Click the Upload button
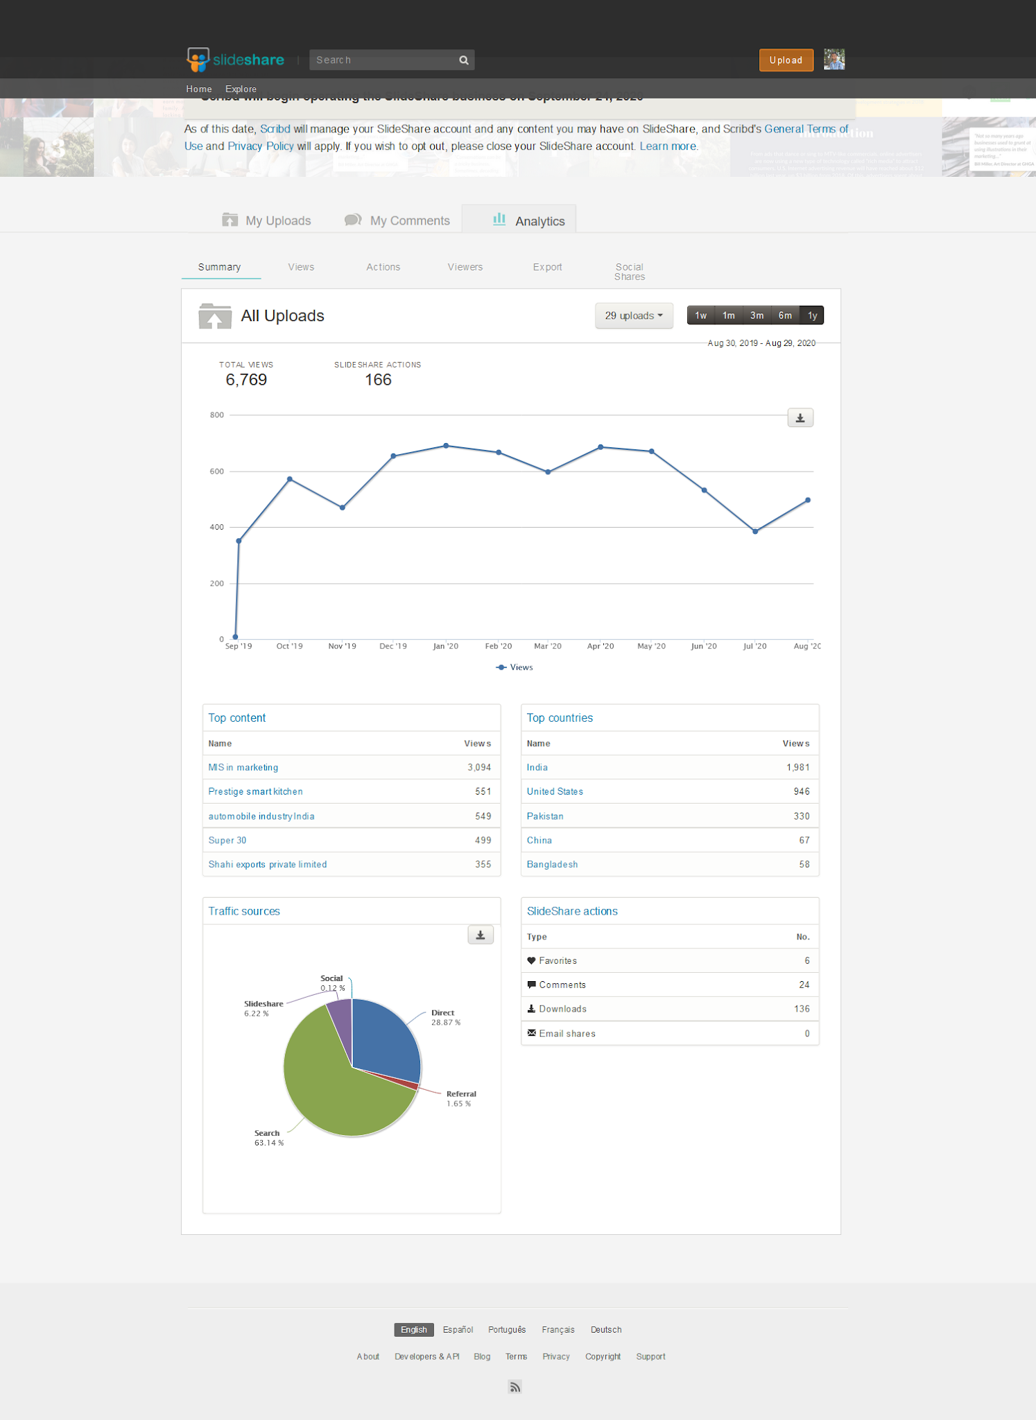 point(786,60)
